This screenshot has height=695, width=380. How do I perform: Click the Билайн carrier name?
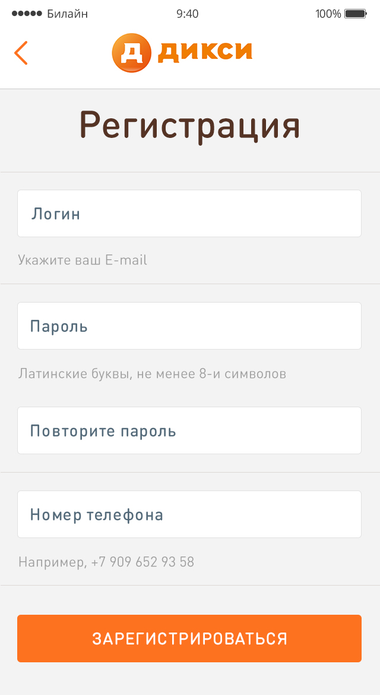(67, 14)
